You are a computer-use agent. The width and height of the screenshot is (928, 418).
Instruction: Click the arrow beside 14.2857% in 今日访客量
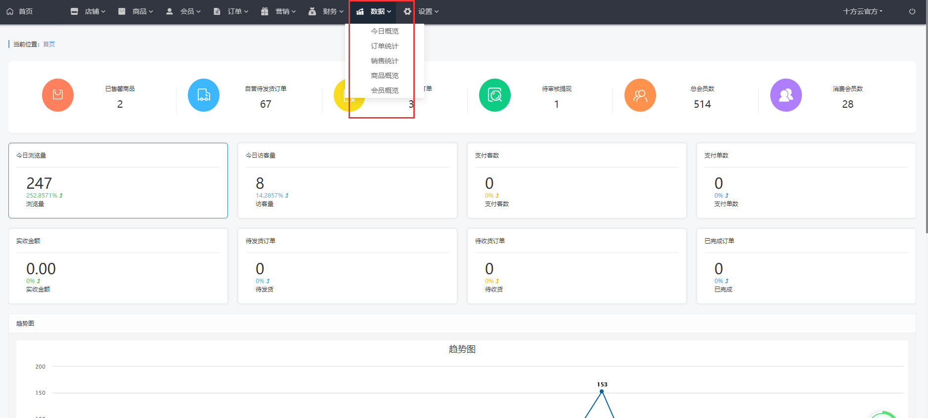tap(287, 196)
